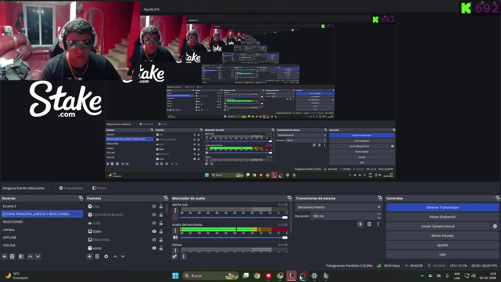The height and width of the screenshot is (282, 501).
Task: Mute Audio del escritorio speaker
Action: [175, 237]
